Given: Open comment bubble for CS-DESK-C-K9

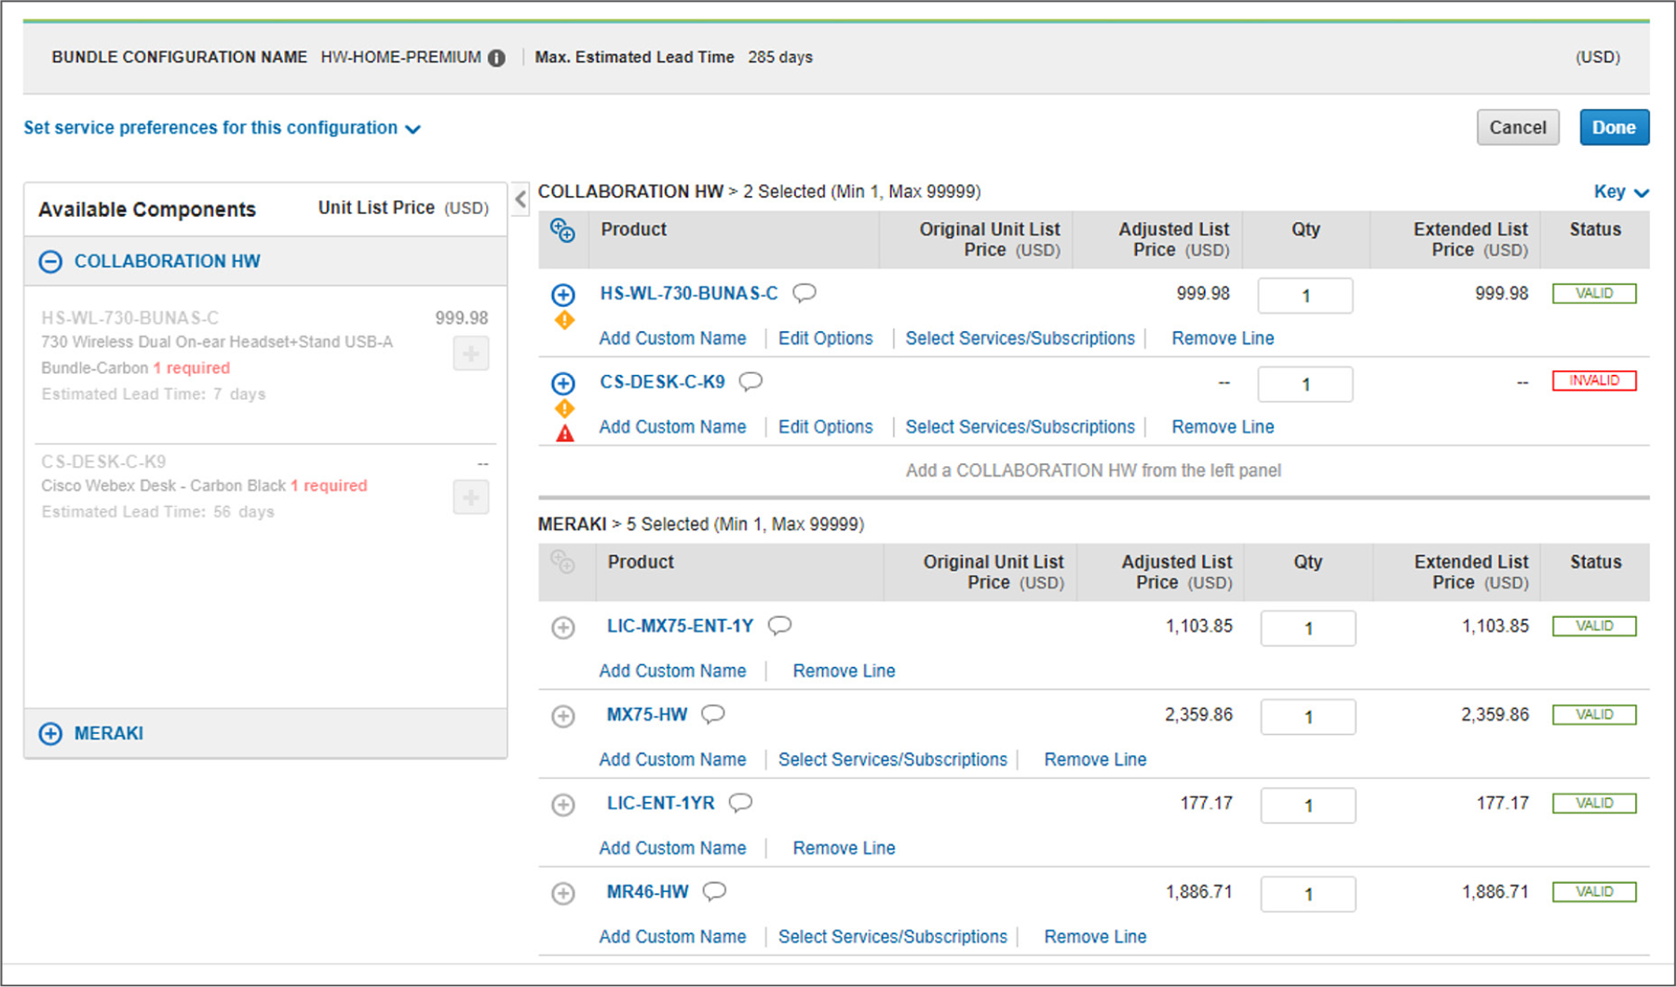Looking at the screenshot, I should pos(750,381).
